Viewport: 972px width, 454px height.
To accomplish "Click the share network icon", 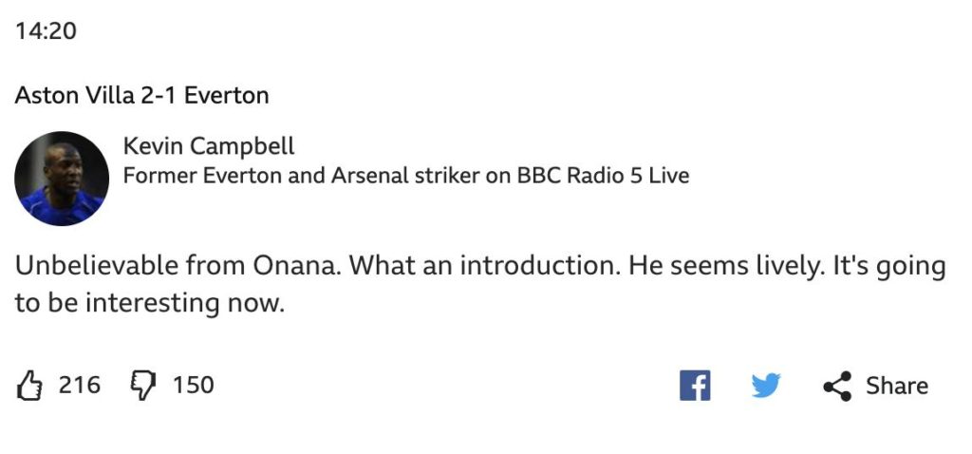I will [837, 386].
